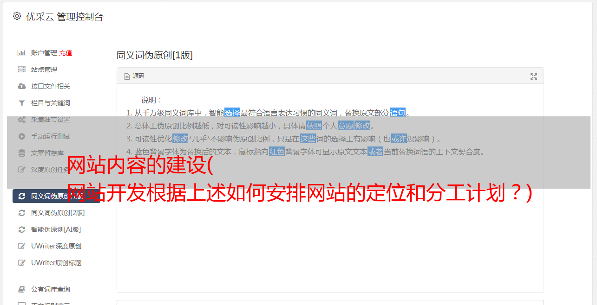Open UWriter深度原创 sidebar entry
597x305 pixels.
56,246
